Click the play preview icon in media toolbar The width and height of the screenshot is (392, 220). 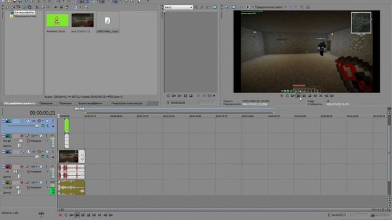(56, 7)
